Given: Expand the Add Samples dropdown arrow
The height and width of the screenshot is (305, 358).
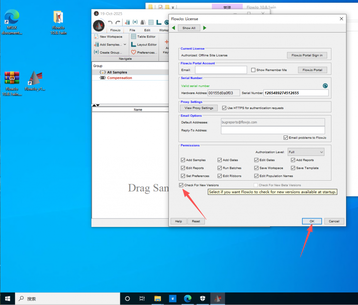Looking at the screenshot, I should (x=125, y=44).
